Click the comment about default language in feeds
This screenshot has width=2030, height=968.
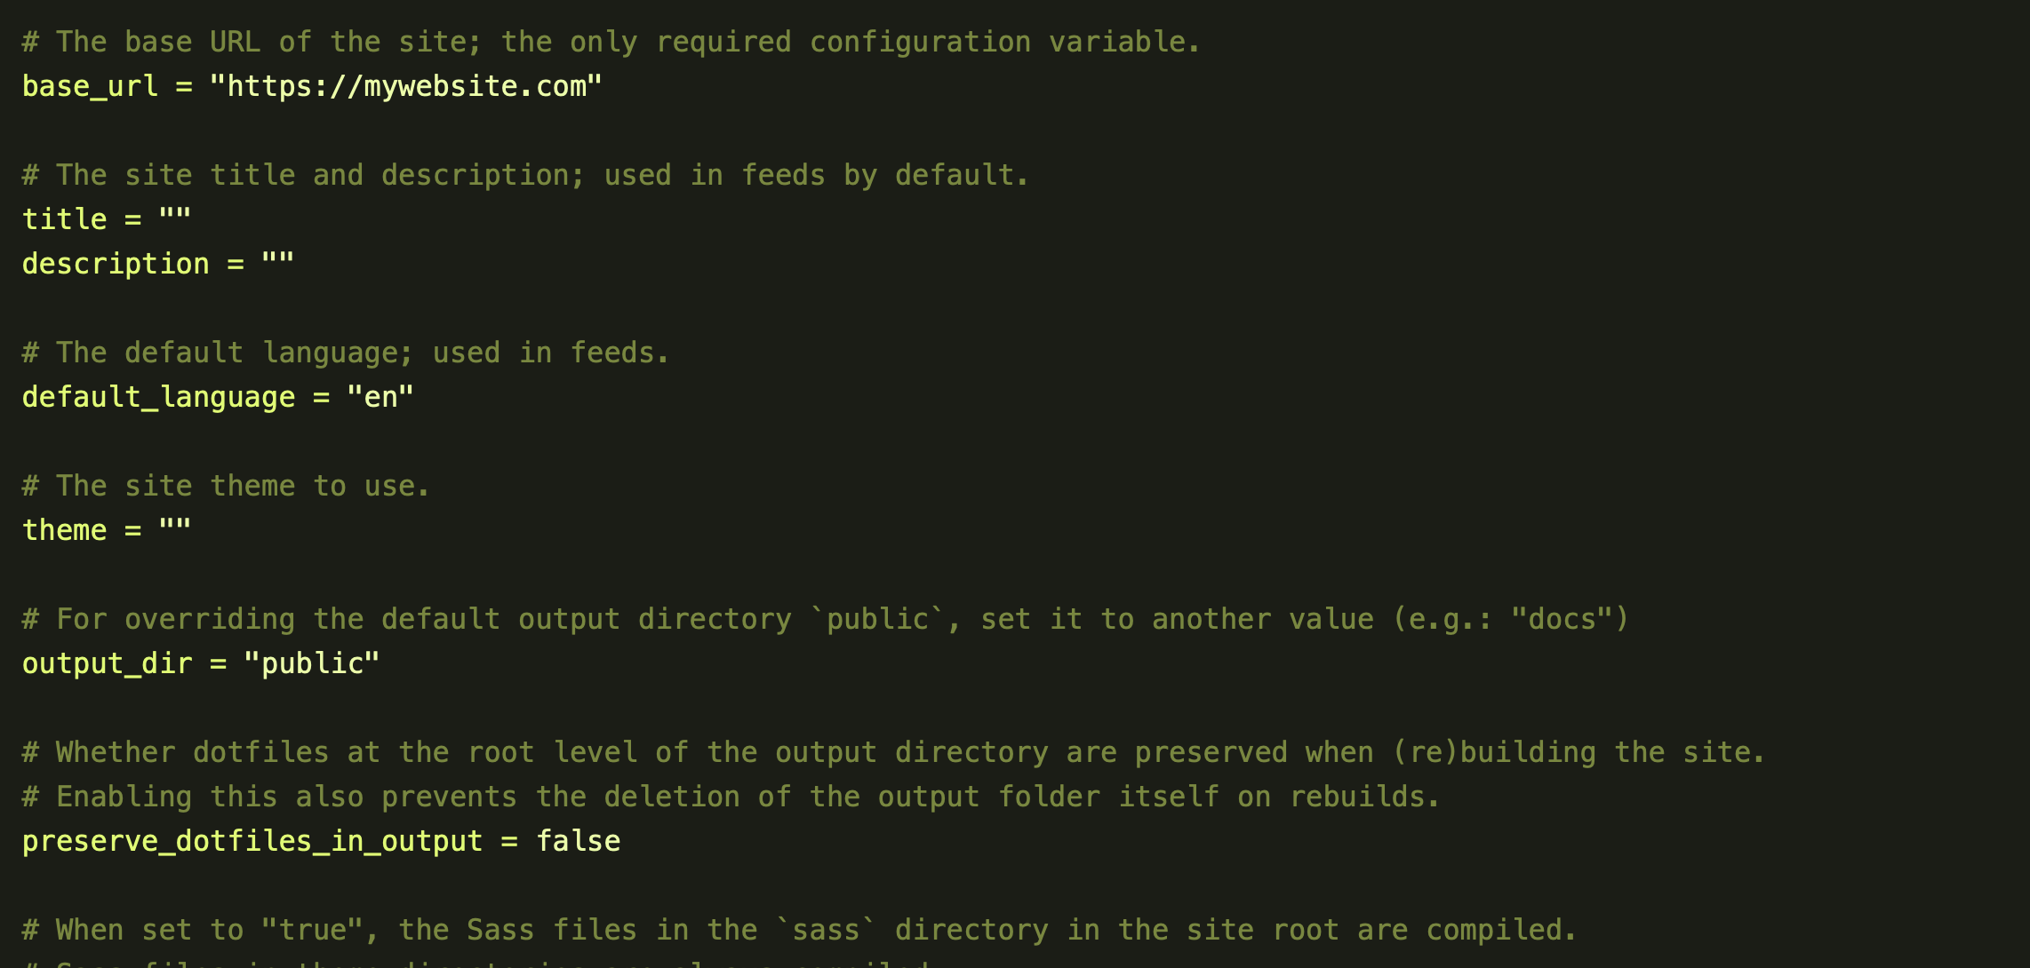click(x=346, y=353)
